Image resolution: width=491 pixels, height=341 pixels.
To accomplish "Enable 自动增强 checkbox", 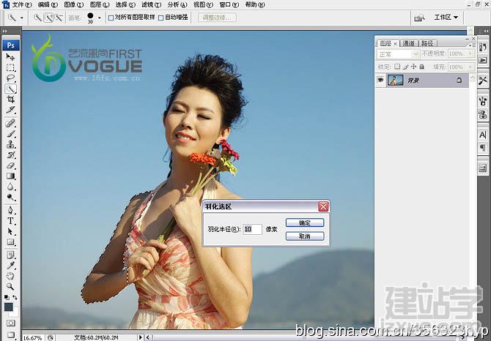I will tap(161, 18).
